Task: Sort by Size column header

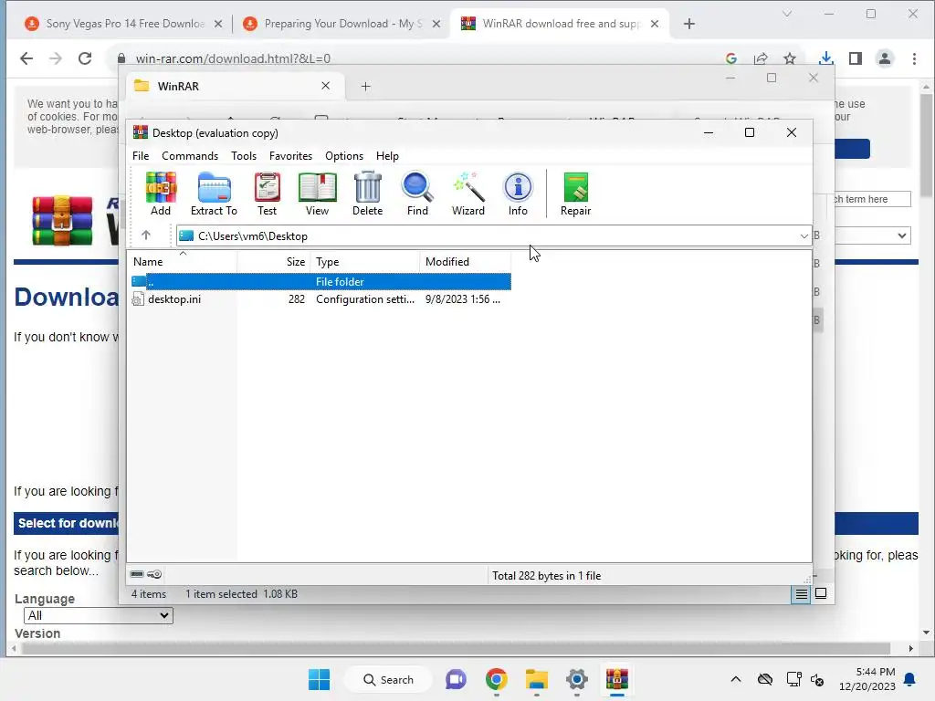Action: pos(273,262)
